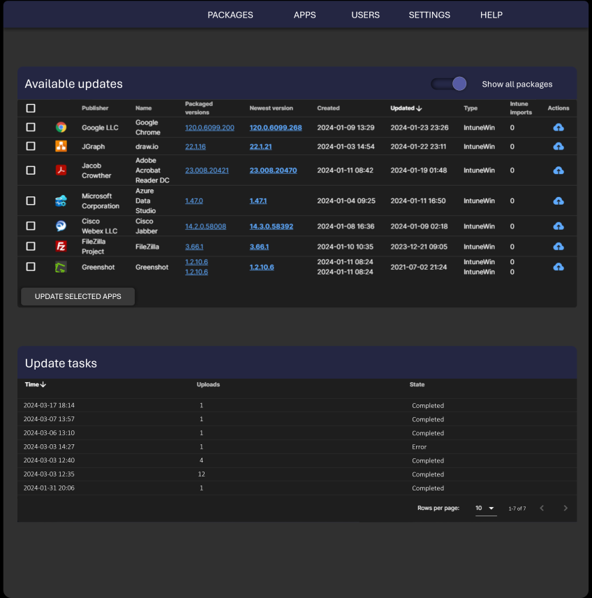
Task: Click the FileZilla app icon
Action: click(61, 247)
